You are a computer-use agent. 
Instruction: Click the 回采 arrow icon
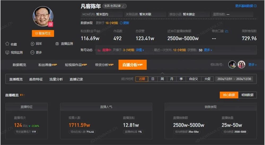(x=32, y=44)
